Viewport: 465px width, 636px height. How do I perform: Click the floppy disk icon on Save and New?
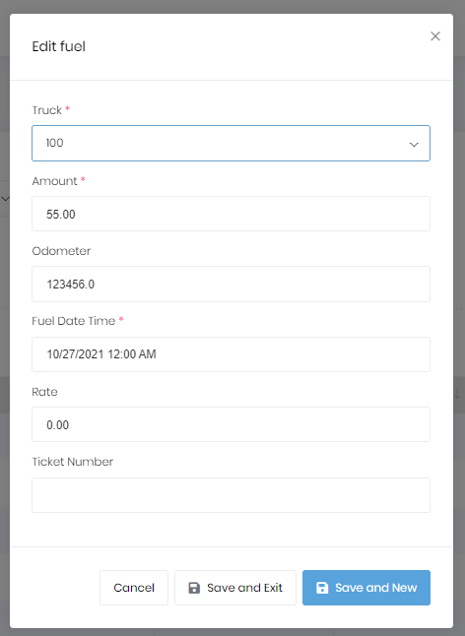(x=322, y=588)
